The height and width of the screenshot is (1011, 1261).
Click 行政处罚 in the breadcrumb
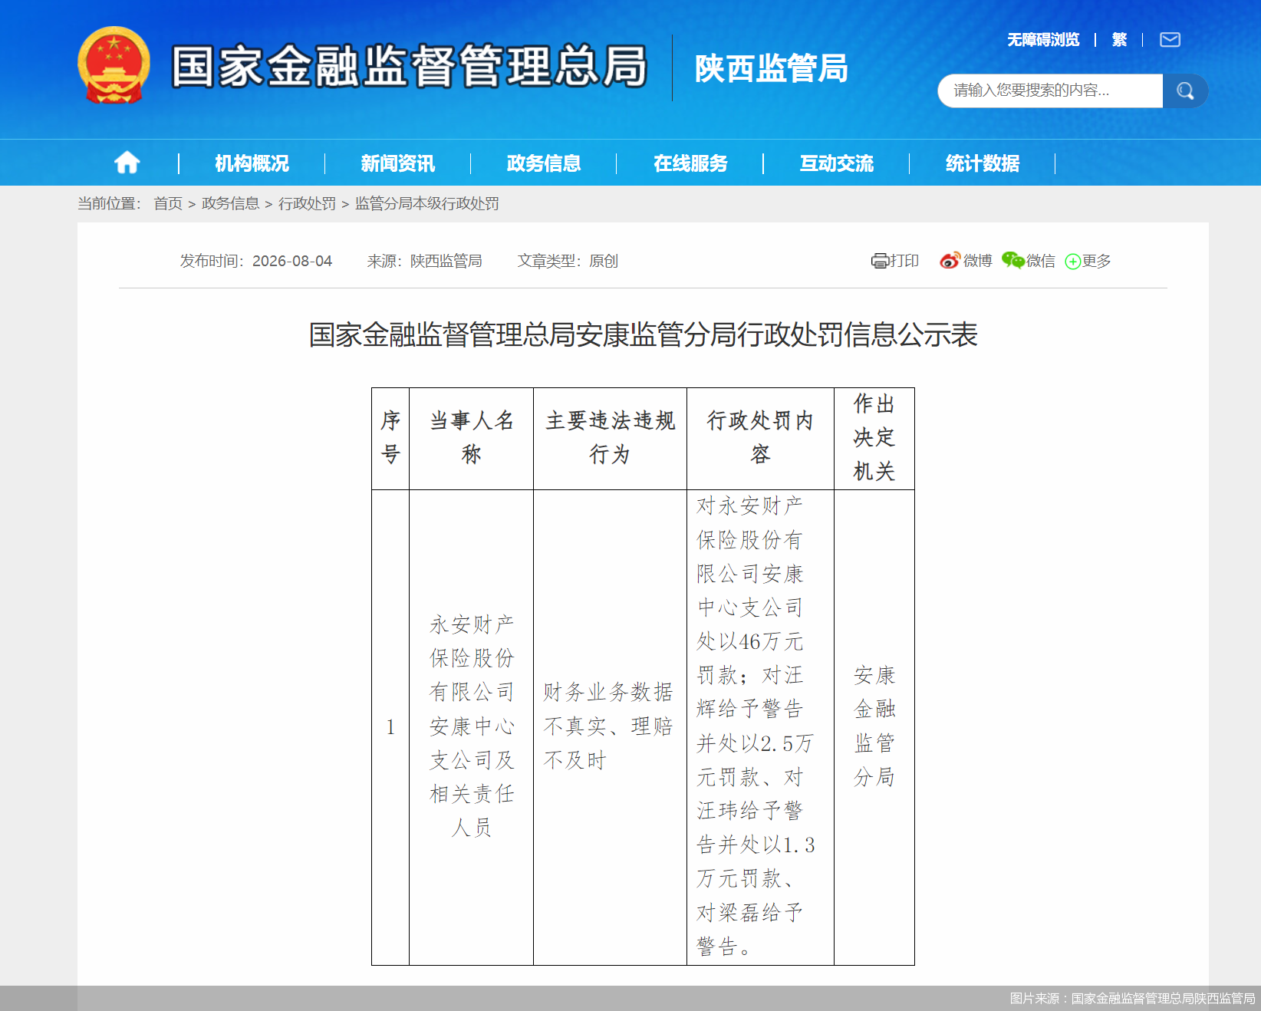(307, 203)
